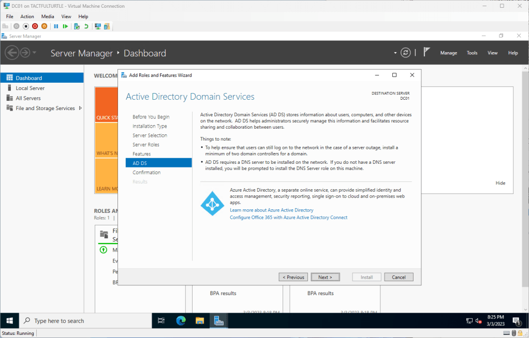Open the Action menu of VM Connection

pyautogui.click(x=27, y=17)
